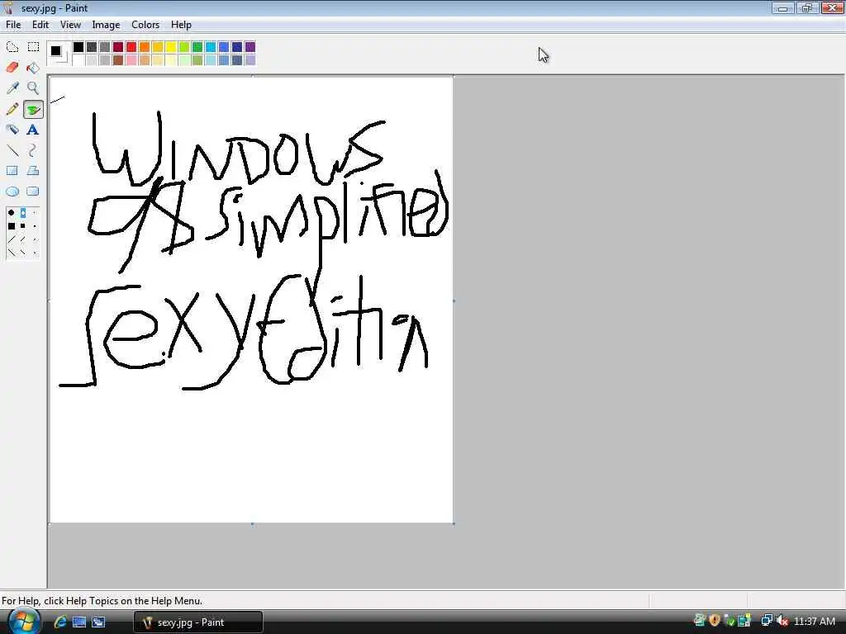The height and width of the screenshot is (634, 846).
Task: Click the canvas bottom-right corner resize handle
Action: [454, 523]
